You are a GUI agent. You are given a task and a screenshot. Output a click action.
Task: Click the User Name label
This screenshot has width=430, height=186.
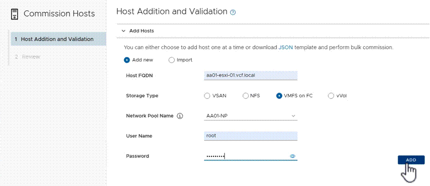pyautogui.click(x=139, y=136)
